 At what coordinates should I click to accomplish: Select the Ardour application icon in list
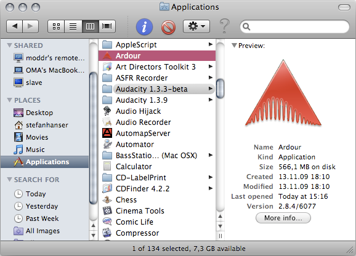[107, 55]
